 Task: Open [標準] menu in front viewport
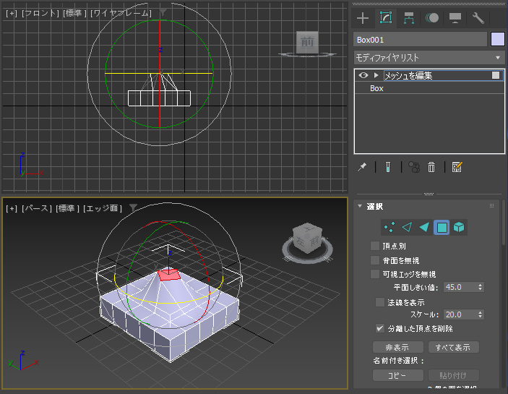pyautogui.click(x=74, y=13)
